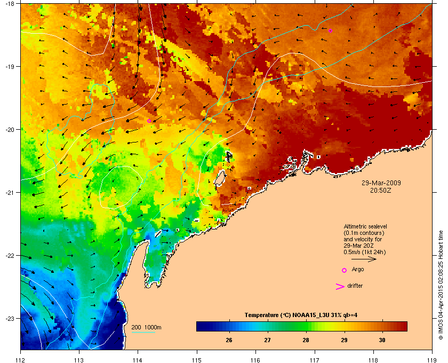Click the small island outlined near 115.4, -20.8

coord(219,178)
